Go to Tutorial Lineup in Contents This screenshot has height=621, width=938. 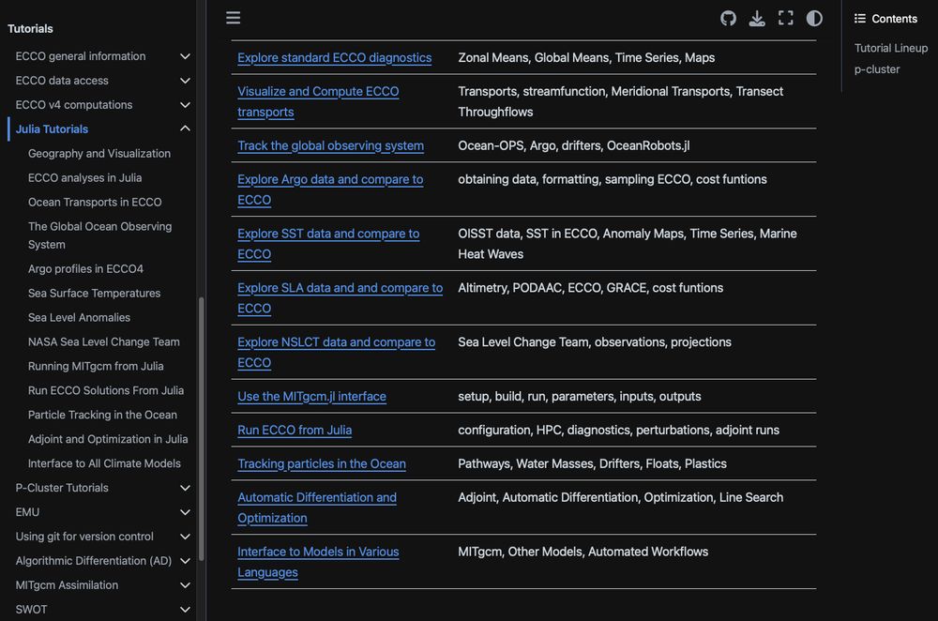(890, 48)
